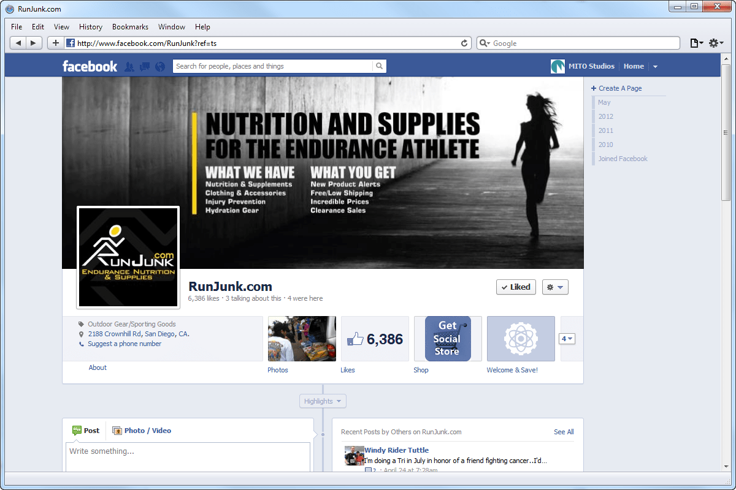Open the messages icon in the header
The image size is (736, 490).
click(145, 66)
